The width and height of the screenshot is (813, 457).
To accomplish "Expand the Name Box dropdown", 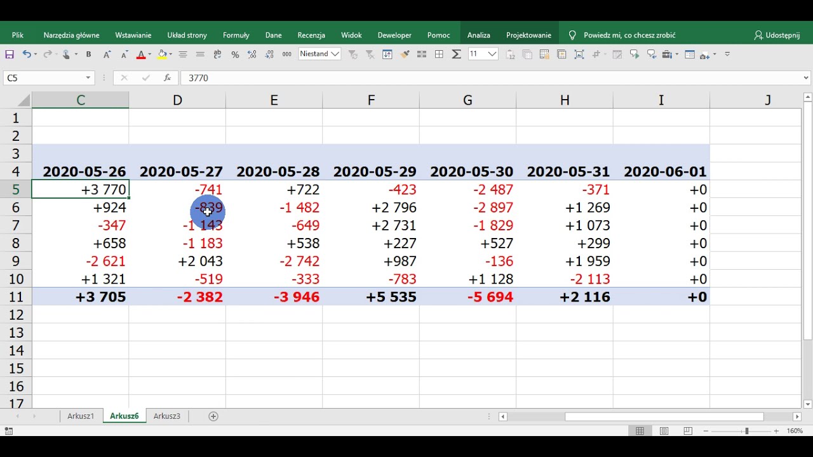I will pos(88,78).
